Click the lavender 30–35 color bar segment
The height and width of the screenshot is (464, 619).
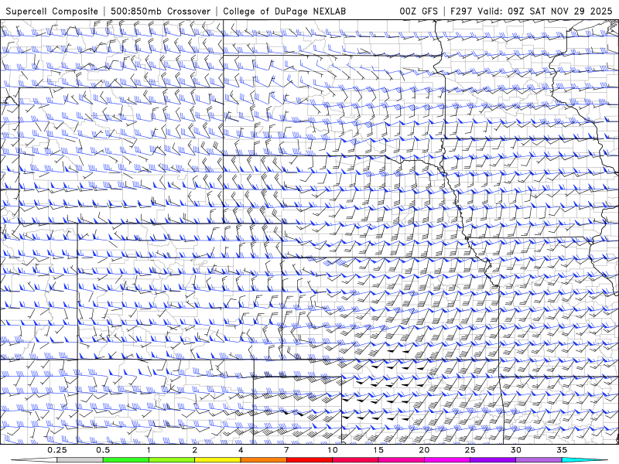point(539,460)
